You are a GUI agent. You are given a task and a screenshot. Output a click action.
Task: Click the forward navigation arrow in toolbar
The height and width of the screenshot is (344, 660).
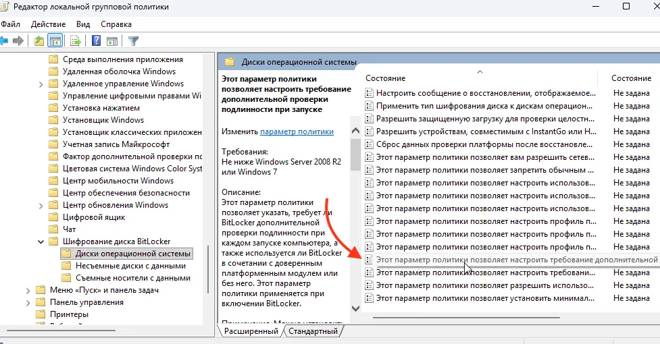[20, 41]
